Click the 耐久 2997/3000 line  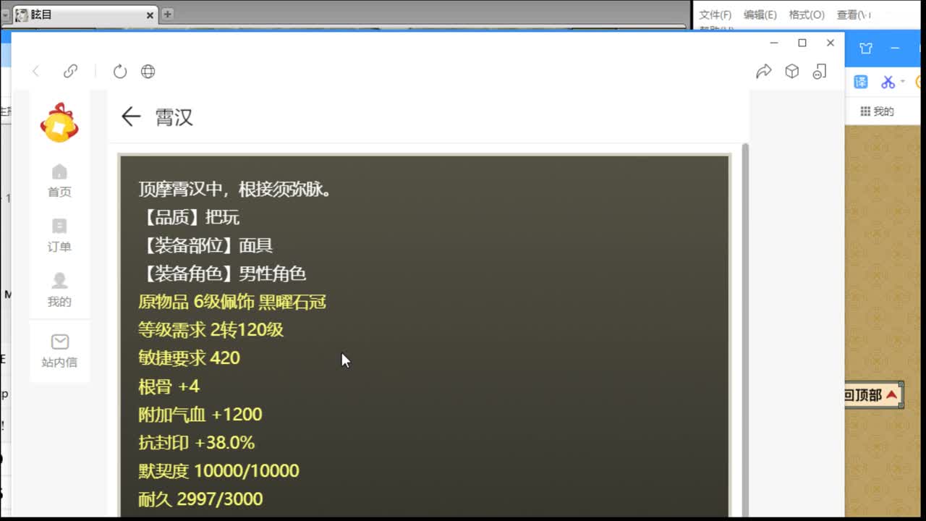tap(200, 499)
